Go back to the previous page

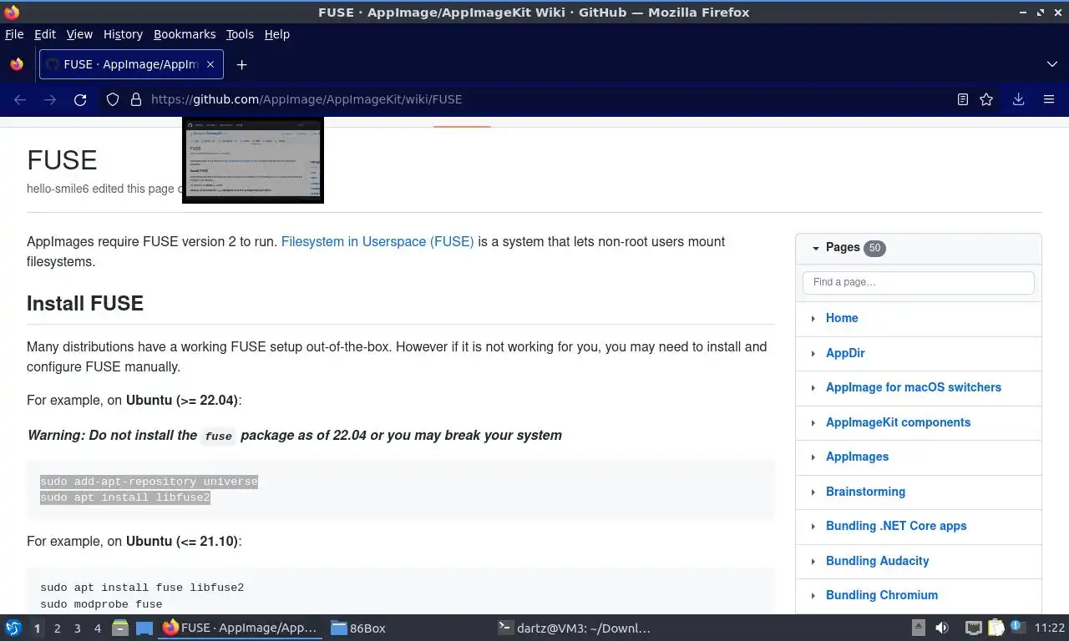20,99
